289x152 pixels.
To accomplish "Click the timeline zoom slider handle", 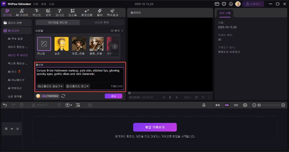I will (x=259, y=105).
